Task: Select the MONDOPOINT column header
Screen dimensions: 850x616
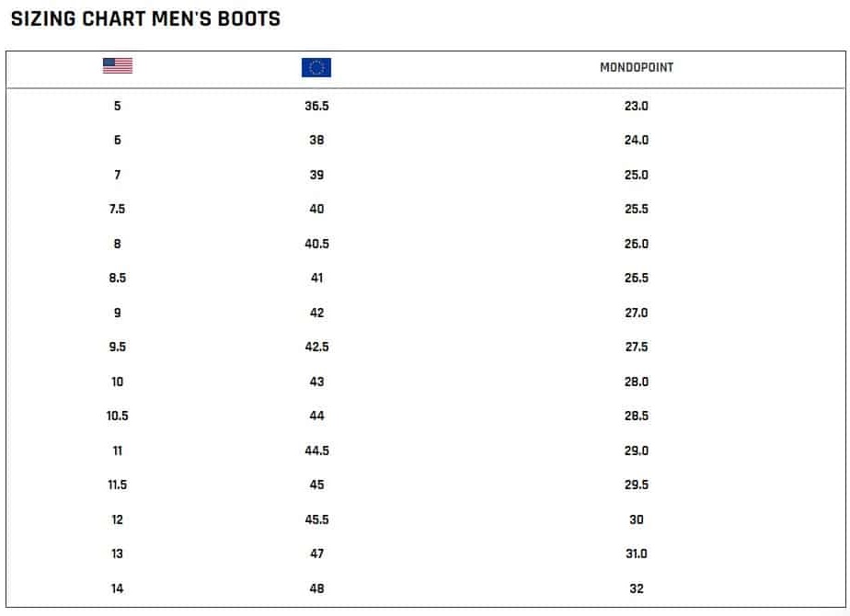Action: [x=637, y=68]
